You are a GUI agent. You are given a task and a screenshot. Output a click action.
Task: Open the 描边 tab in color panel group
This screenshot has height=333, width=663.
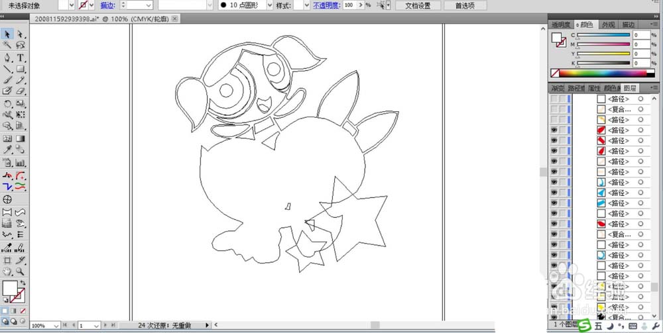(629, 25)
